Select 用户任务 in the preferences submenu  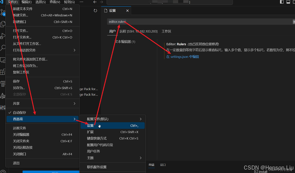pos(113,152)
